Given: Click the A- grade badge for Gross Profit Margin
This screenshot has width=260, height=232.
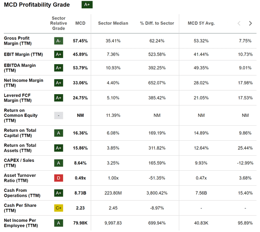Looking at the screenshot, I should pyautogui.click(x=59, y=41).
